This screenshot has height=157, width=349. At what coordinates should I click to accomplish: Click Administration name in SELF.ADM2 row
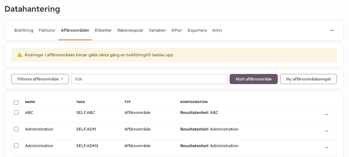pyautogui.click(x=39, y=146)
